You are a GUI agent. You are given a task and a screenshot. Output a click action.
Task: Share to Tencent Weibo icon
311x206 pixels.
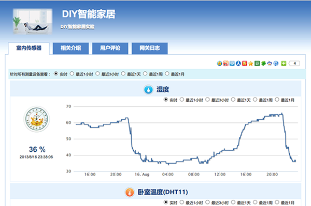tap(232, 63)
